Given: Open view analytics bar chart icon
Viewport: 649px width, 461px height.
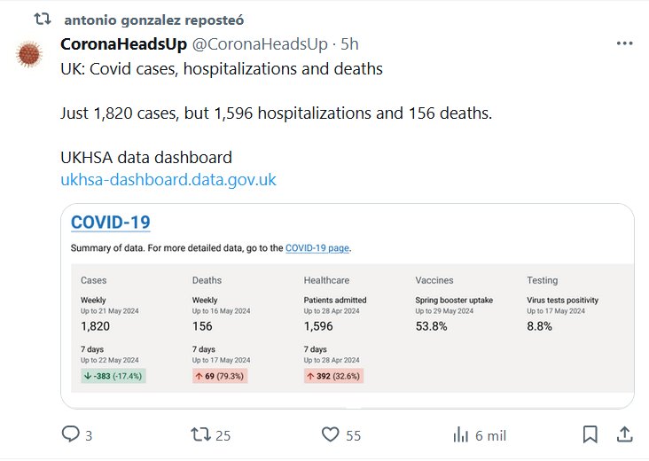Looking at the screenshot, I should pyautogui.click(x=460, y=434).
